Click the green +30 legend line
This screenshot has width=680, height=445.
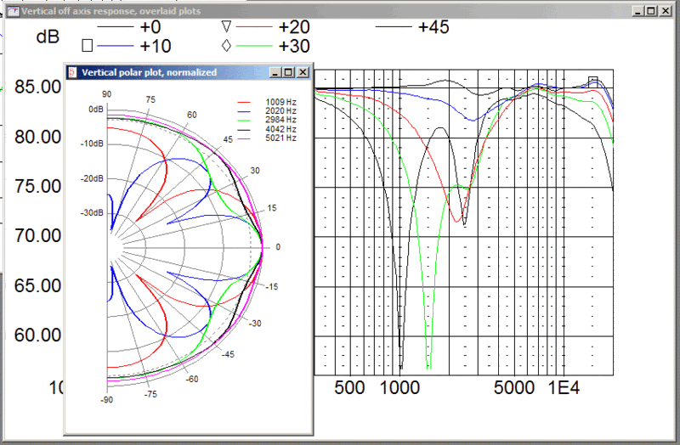(x=254, y=46)
